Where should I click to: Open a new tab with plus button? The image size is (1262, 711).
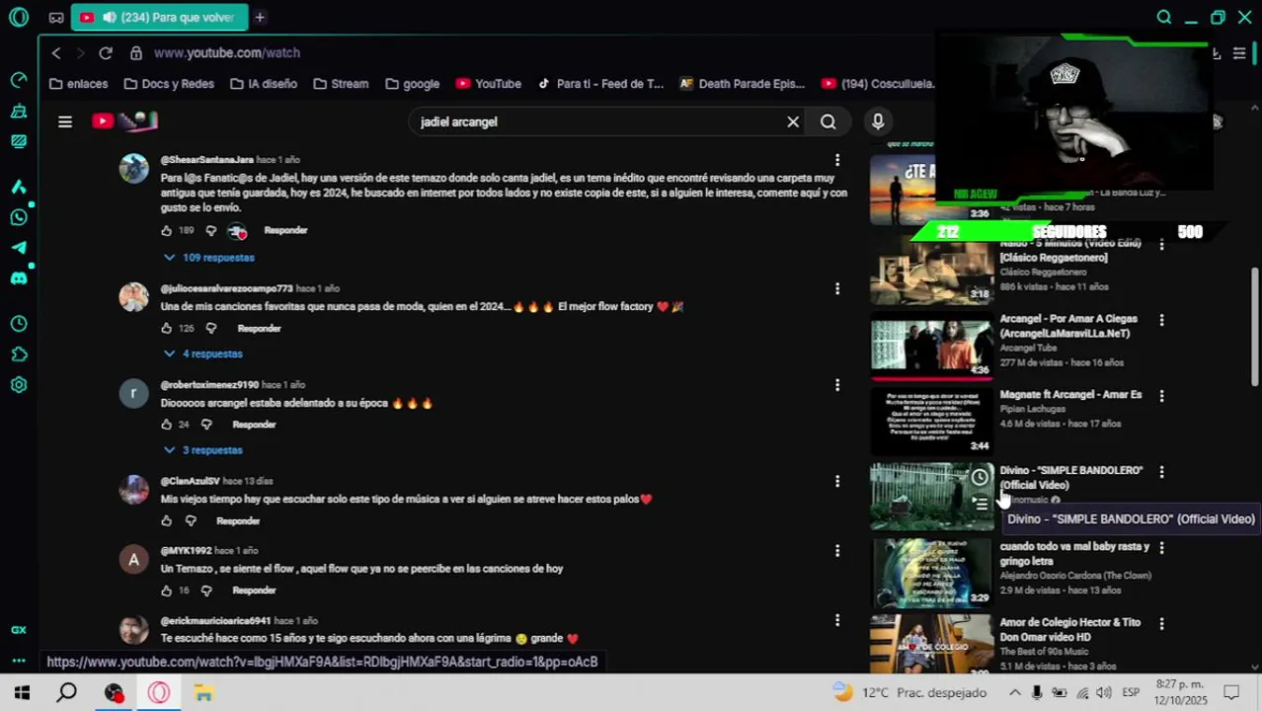pos(260,17)
